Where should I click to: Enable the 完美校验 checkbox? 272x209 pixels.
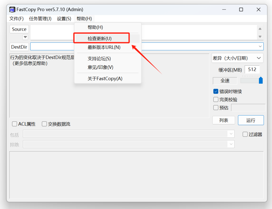216,100
